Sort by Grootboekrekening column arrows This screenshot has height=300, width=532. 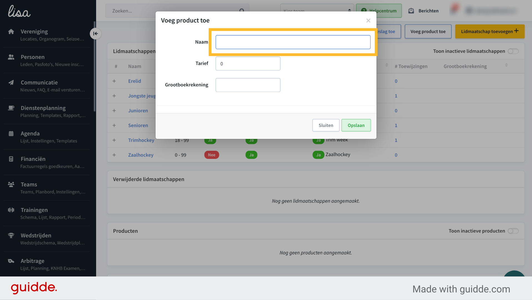click(x=506, y=65)
